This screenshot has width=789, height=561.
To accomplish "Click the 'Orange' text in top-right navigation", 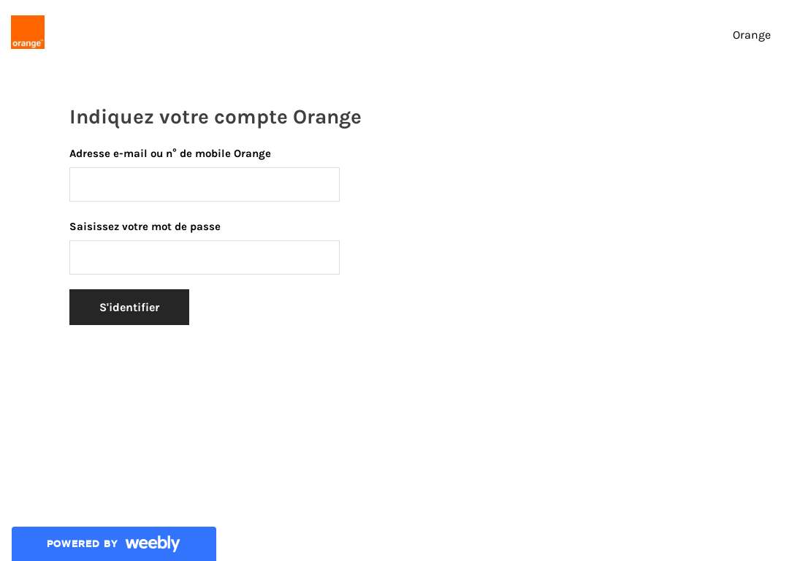I will 751,35.
